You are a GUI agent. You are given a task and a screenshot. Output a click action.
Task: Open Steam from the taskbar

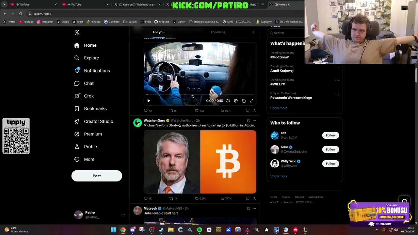(x=161, y=230)
